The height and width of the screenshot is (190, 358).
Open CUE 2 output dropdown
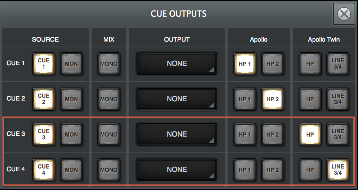click(177, 99)
